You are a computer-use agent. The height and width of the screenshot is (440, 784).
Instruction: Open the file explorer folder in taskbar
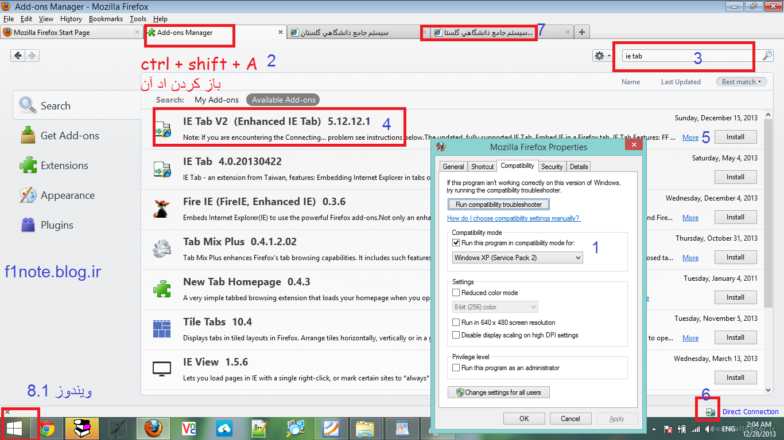364,429
